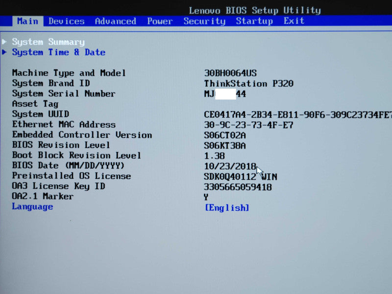This screenshot has width=392, height=294.
Task: Select the ThinkStation P320 value
Action: [x=249, y=83]
